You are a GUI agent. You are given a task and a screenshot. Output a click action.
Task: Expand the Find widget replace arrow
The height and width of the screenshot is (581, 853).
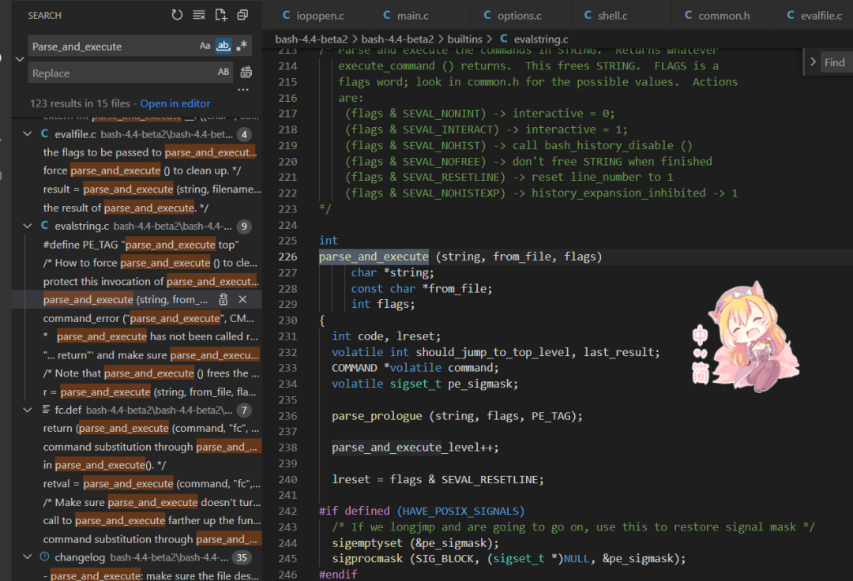pos(813,62)
